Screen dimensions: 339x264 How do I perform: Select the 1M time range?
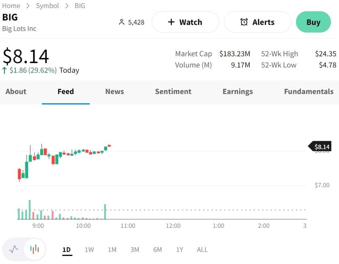(x=112, y=250)
